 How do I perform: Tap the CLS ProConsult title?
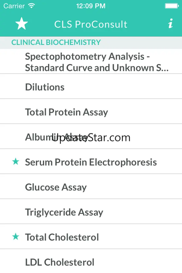pos(91,24)
